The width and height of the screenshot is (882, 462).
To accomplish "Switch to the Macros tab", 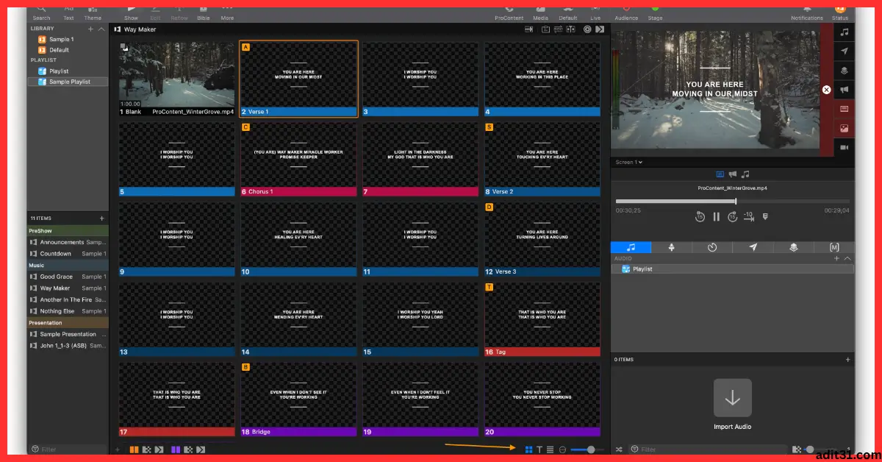I will point(834,247).
